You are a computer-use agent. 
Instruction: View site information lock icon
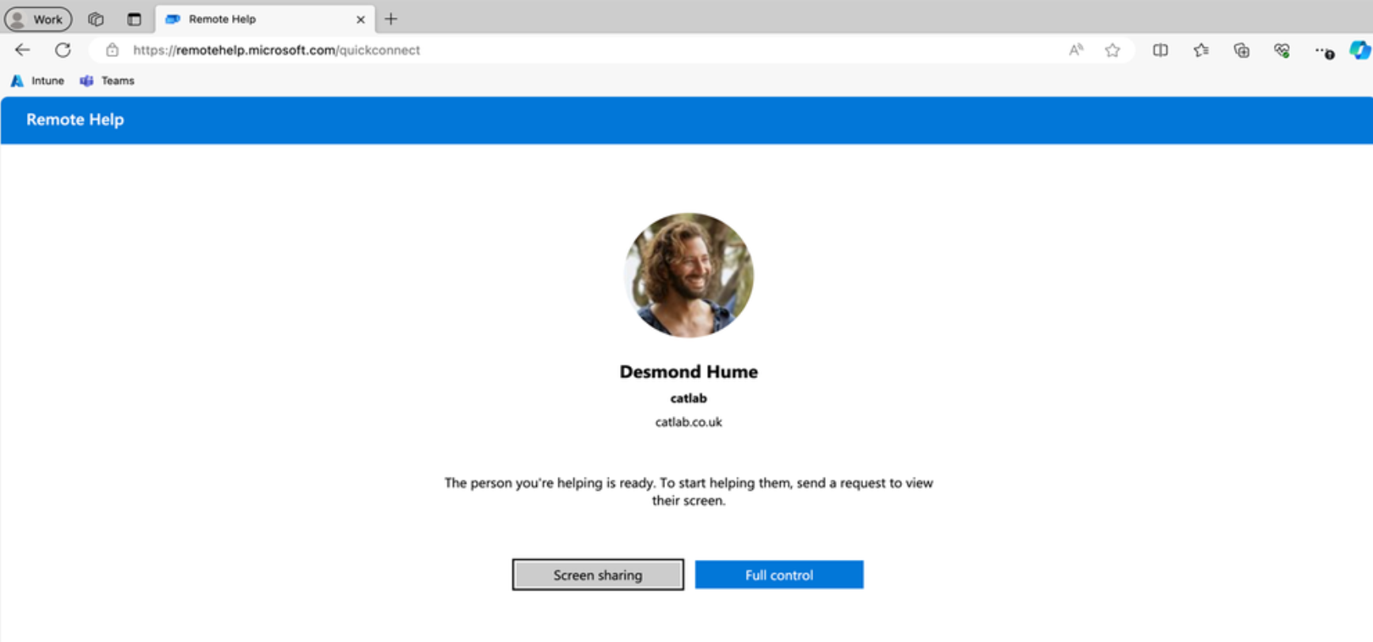(112, 50)
